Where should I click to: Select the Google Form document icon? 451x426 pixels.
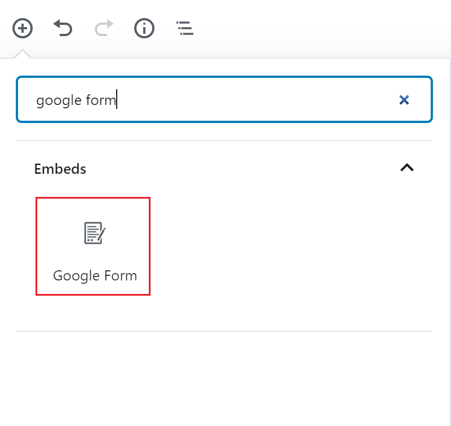tap(95, 233)
